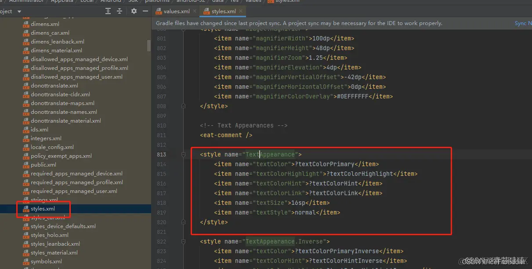Expand all nodes in Project panel
Viewport: 532px width, 269px height.
coord(108,11)
